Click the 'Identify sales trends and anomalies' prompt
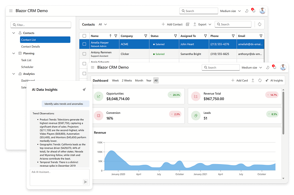This screenshot has height=195, width=294. pos(66,104)
